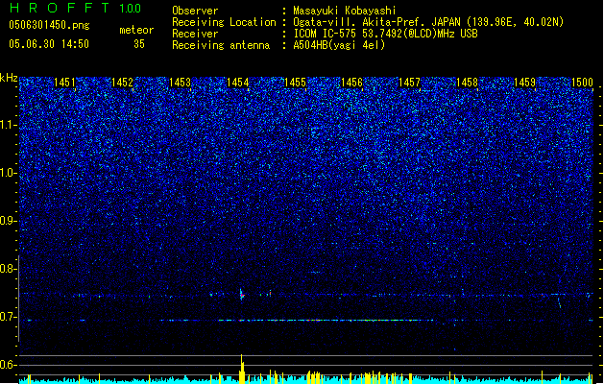Click the 0.9 frequency axis label

[x=9, y=221]
